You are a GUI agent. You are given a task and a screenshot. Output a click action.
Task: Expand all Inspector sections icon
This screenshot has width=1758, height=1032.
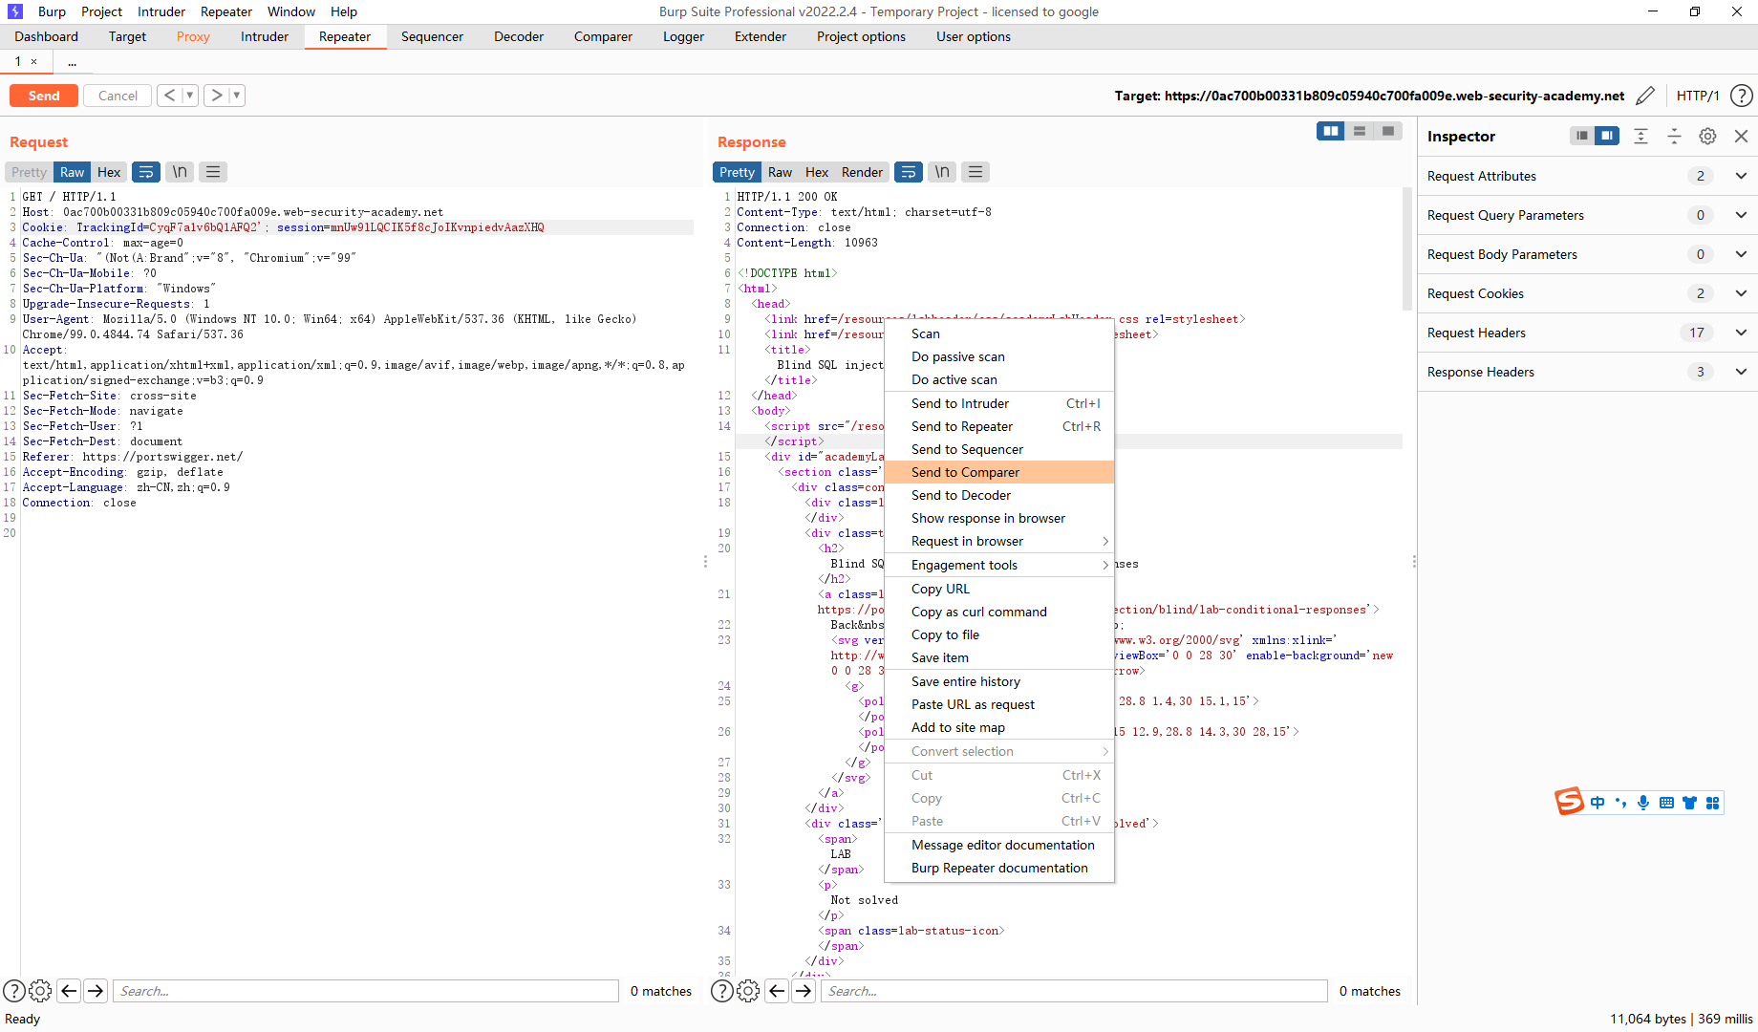coord(1640,136)
